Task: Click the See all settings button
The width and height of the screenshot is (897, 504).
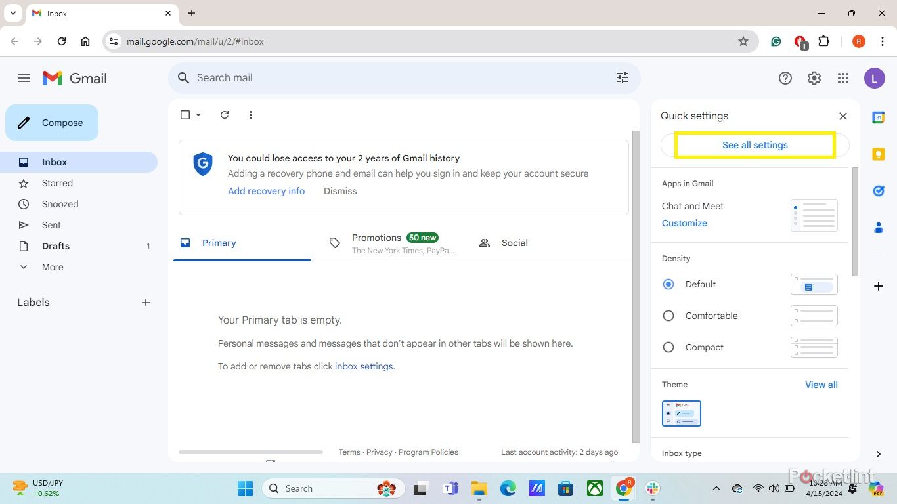Action: (755, 145)
